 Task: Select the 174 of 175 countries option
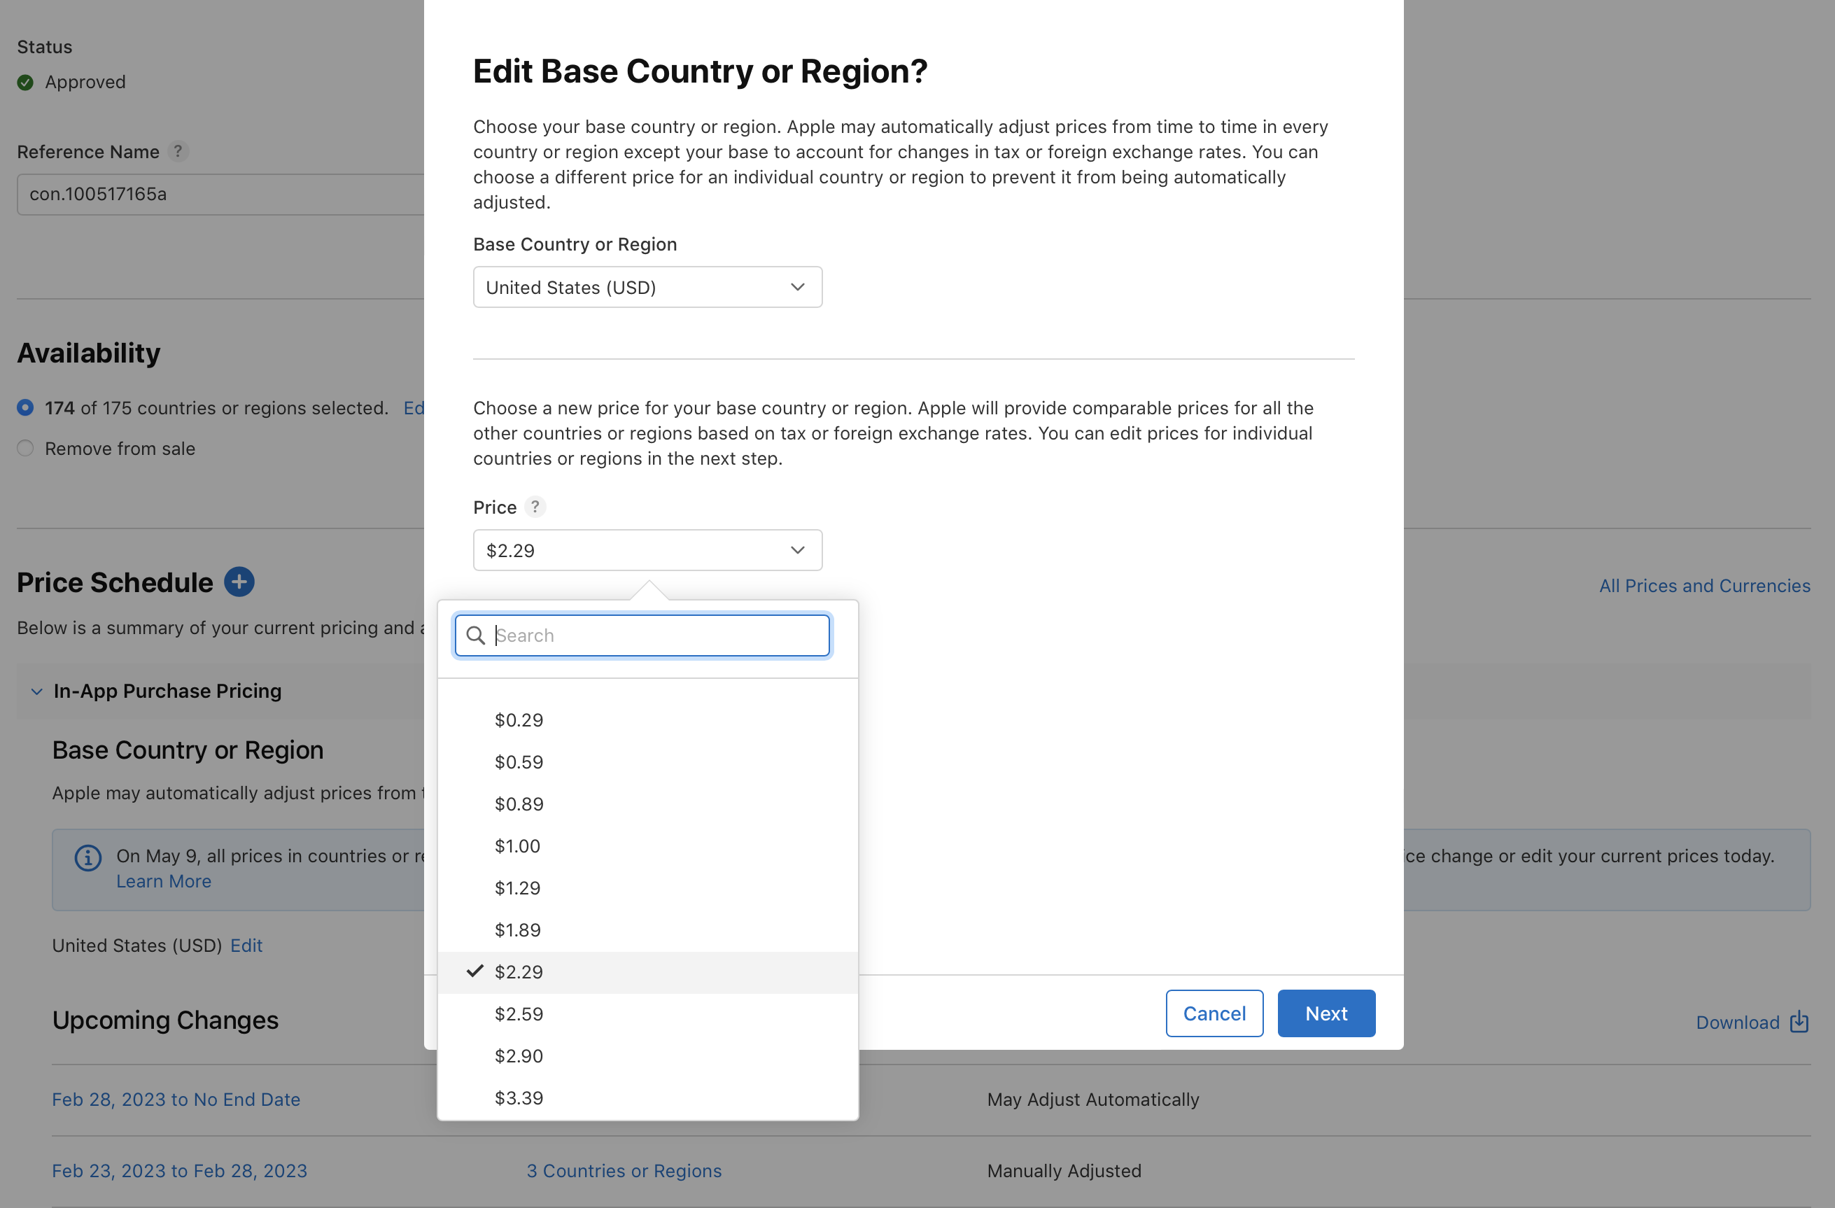pos(25,408)
